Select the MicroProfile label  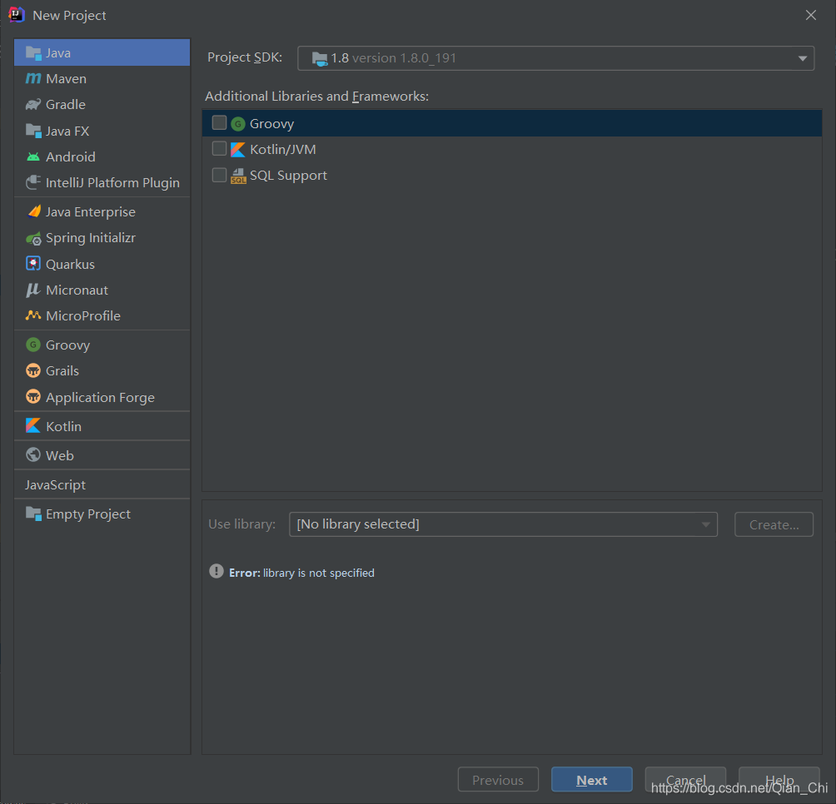[x=83, y=316]
